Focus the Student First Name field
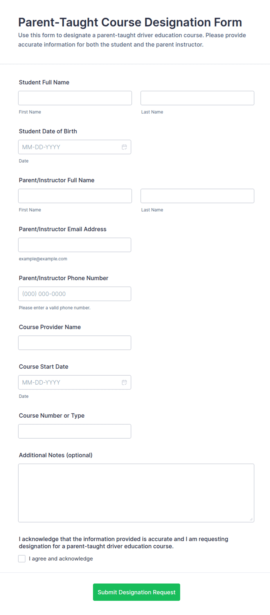The height and width of the screenshot is (615, 270). [75, 98]
